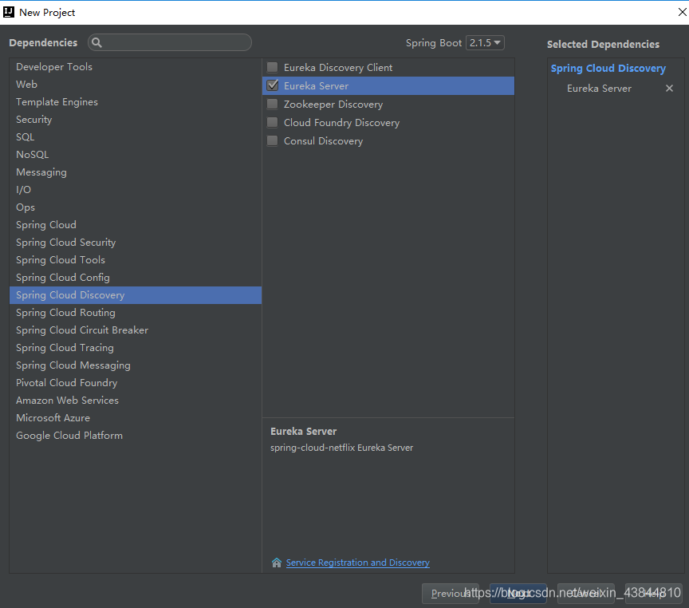Screen dimensions: 689x608
Task: Select Amazon Web Services category
Action: tap(136, 401)
